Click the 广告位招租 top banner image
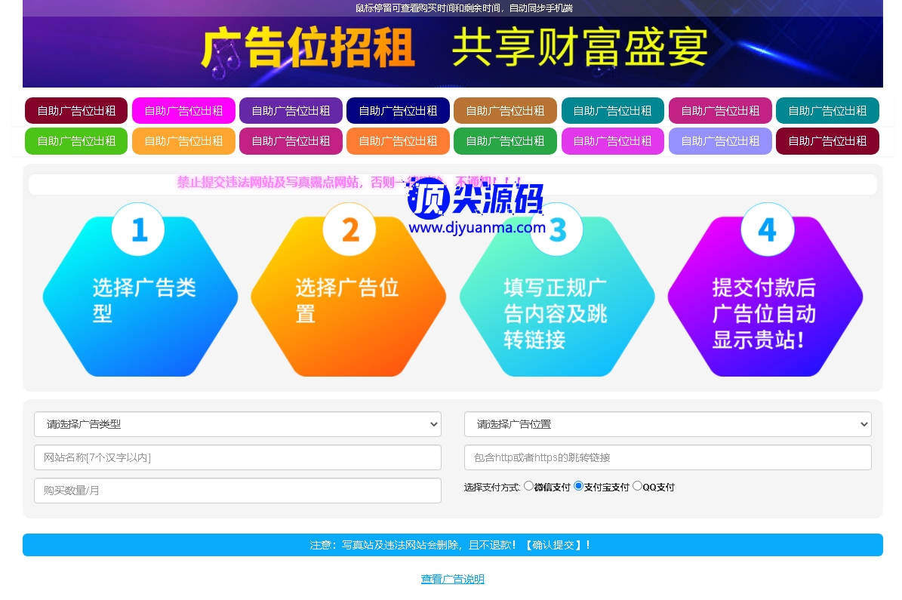The image size is (902, 600). coord(453,50)
